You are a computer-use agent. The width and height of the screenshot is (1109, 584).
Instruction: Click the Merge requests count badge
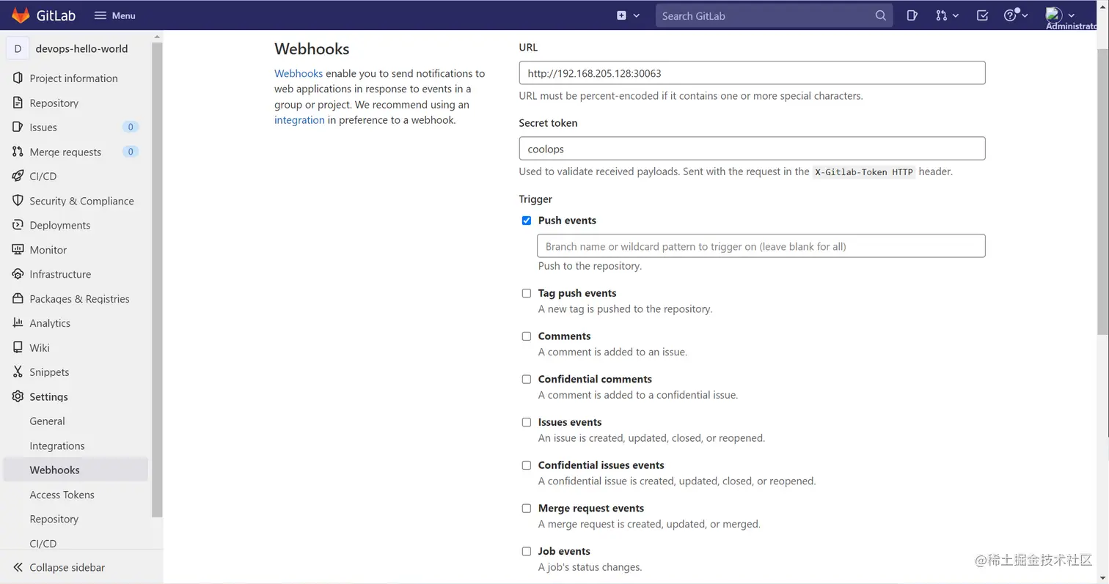(x=131, y=152)
